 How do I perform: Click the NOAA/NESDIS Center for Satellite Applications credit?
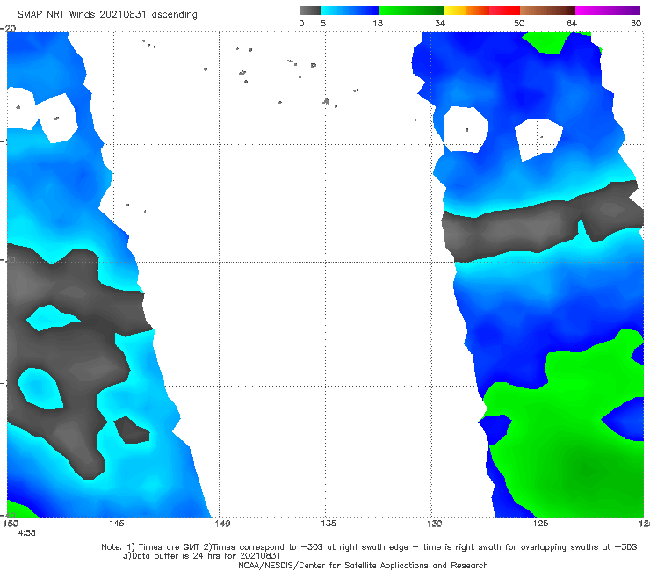[363, 566]
